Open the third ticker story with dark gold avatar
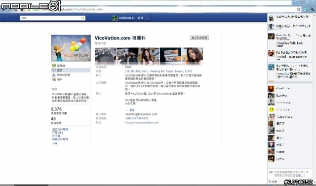Screen dimensions: 316x186 [271, 37]
